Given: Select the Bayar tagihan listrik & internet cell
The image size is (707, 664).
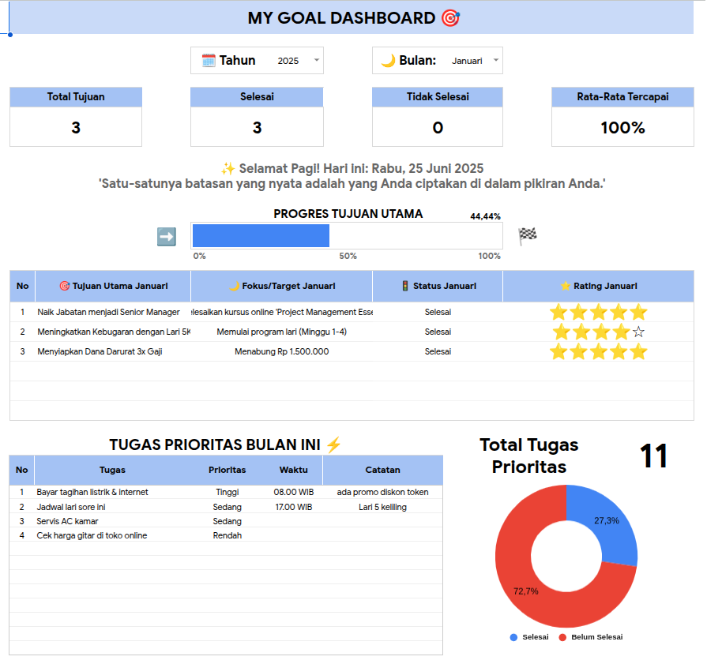Looking at the screenshot, I should pyautogui.click(x=91, y=491).
